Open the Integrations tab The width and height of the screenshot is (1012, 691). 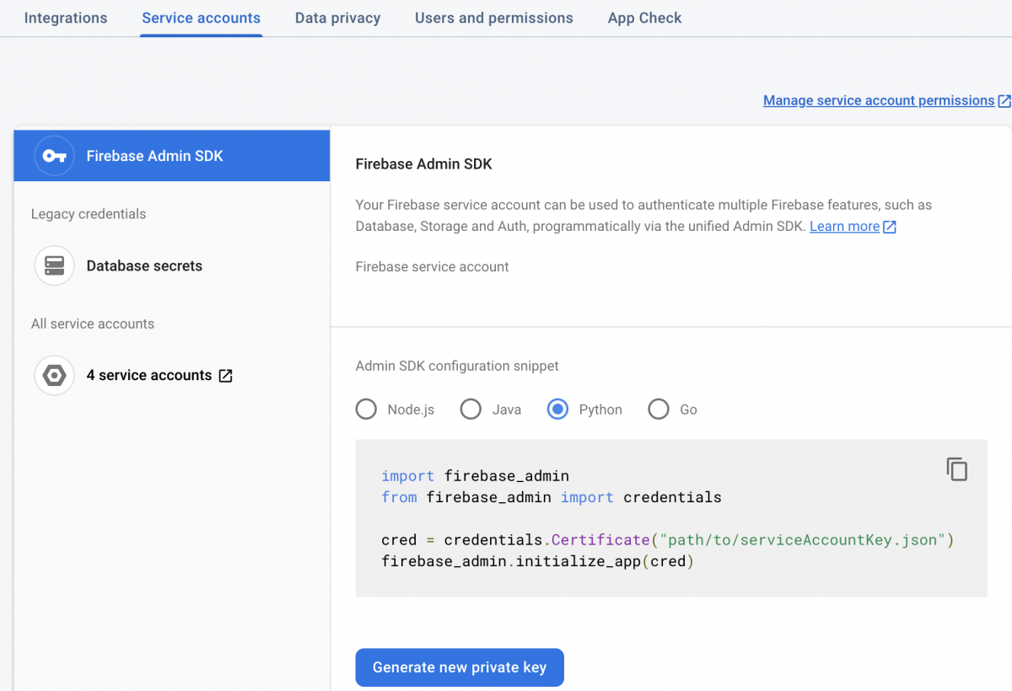[x=65, y=18]
